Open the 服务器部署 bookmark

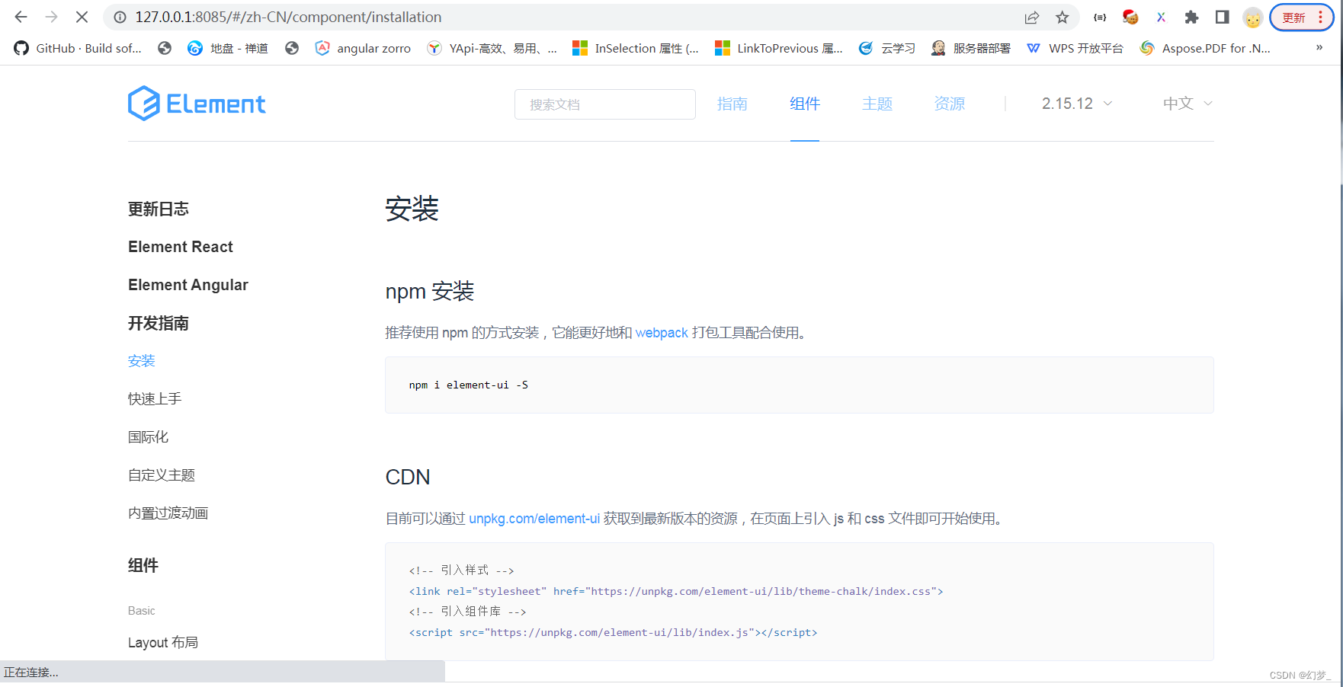pos(971,48)
